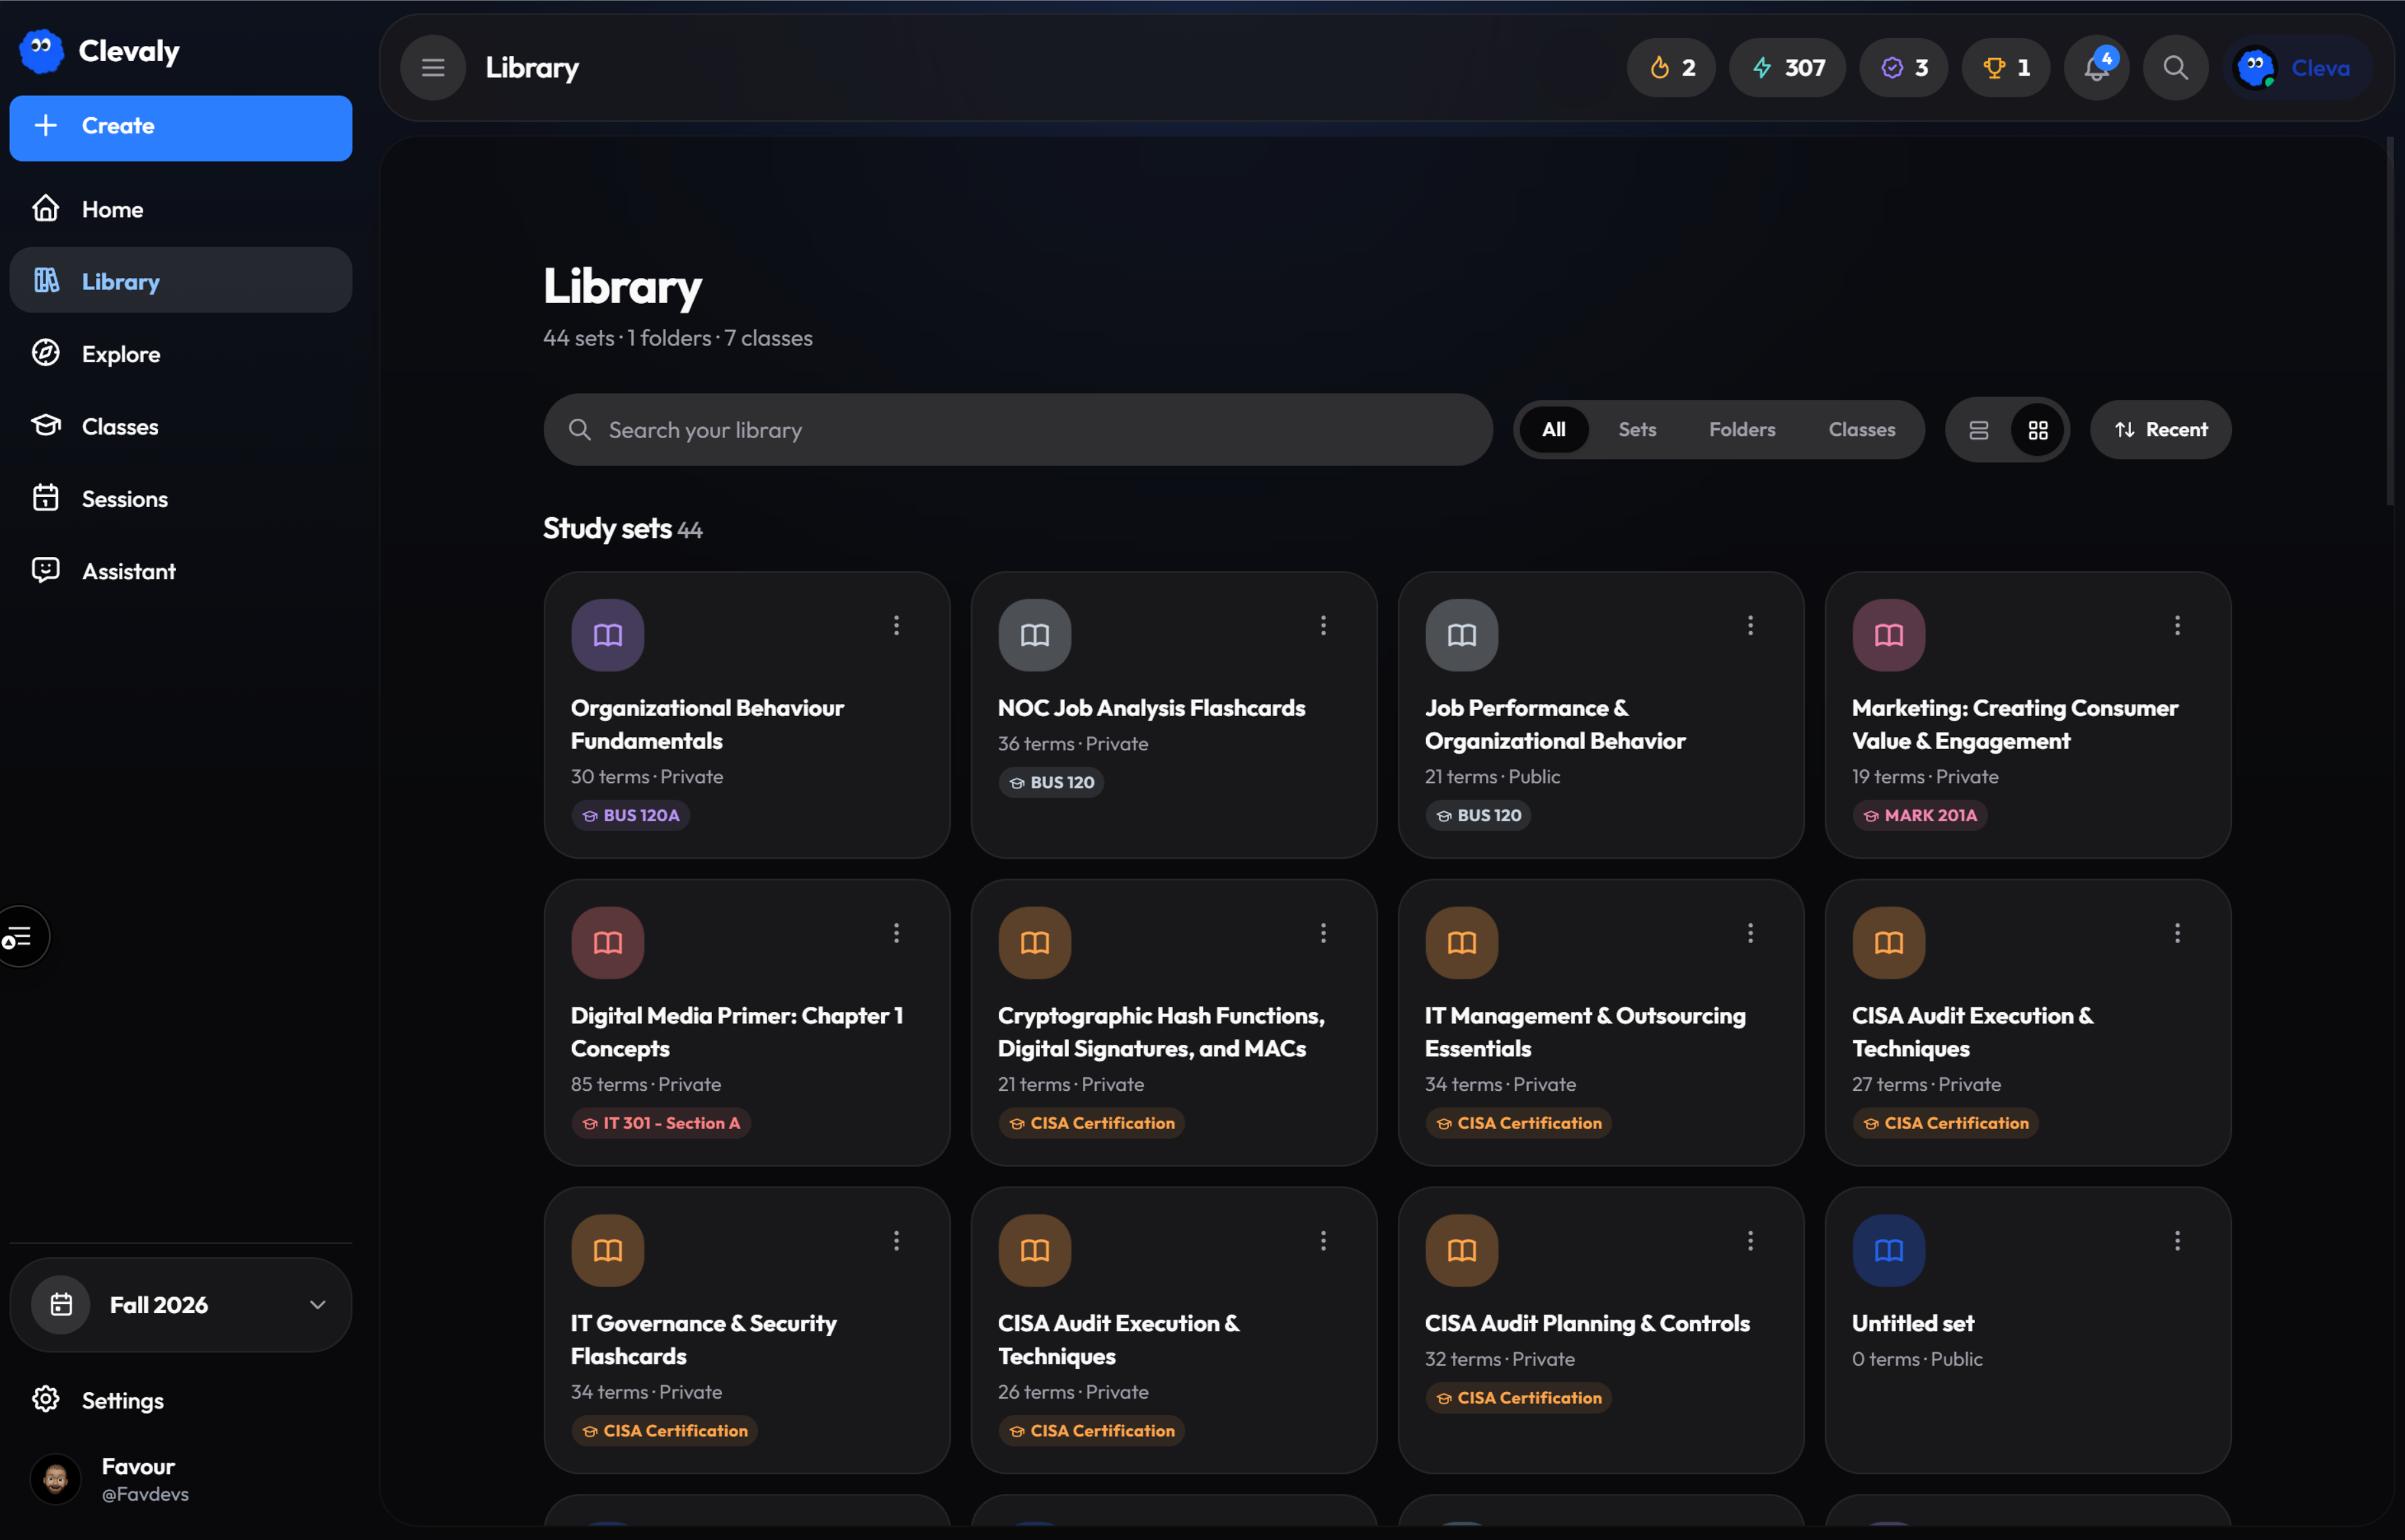Click the IT 301 - Section A tag
2405x1540 pixels.
click(661, 1124)
